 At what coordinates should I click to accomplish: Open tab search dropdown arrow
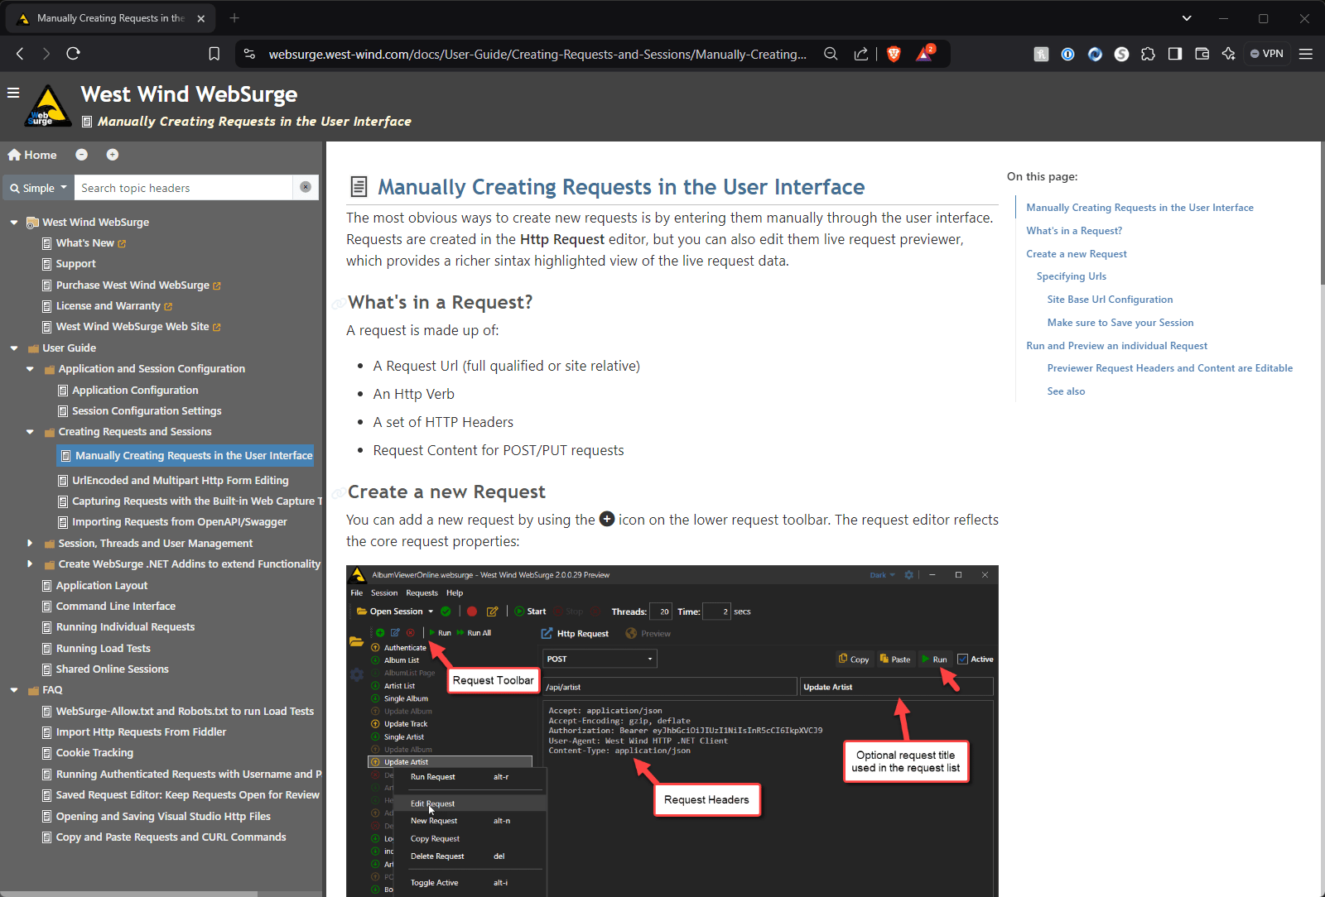(x=1187, y=18)
